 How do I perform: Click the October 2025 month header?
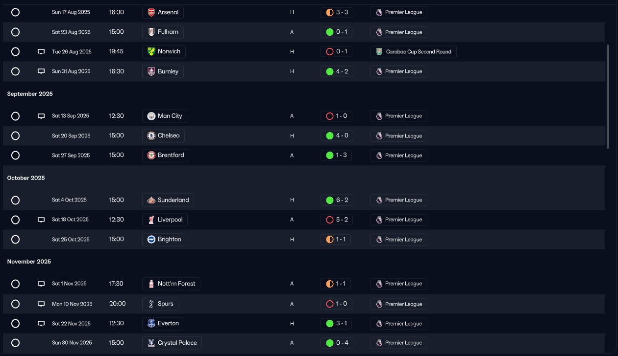(x=26, y=178)
